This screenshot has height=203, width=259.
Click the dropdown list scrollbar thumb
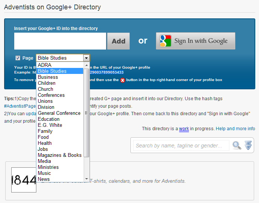click(86, 113)
